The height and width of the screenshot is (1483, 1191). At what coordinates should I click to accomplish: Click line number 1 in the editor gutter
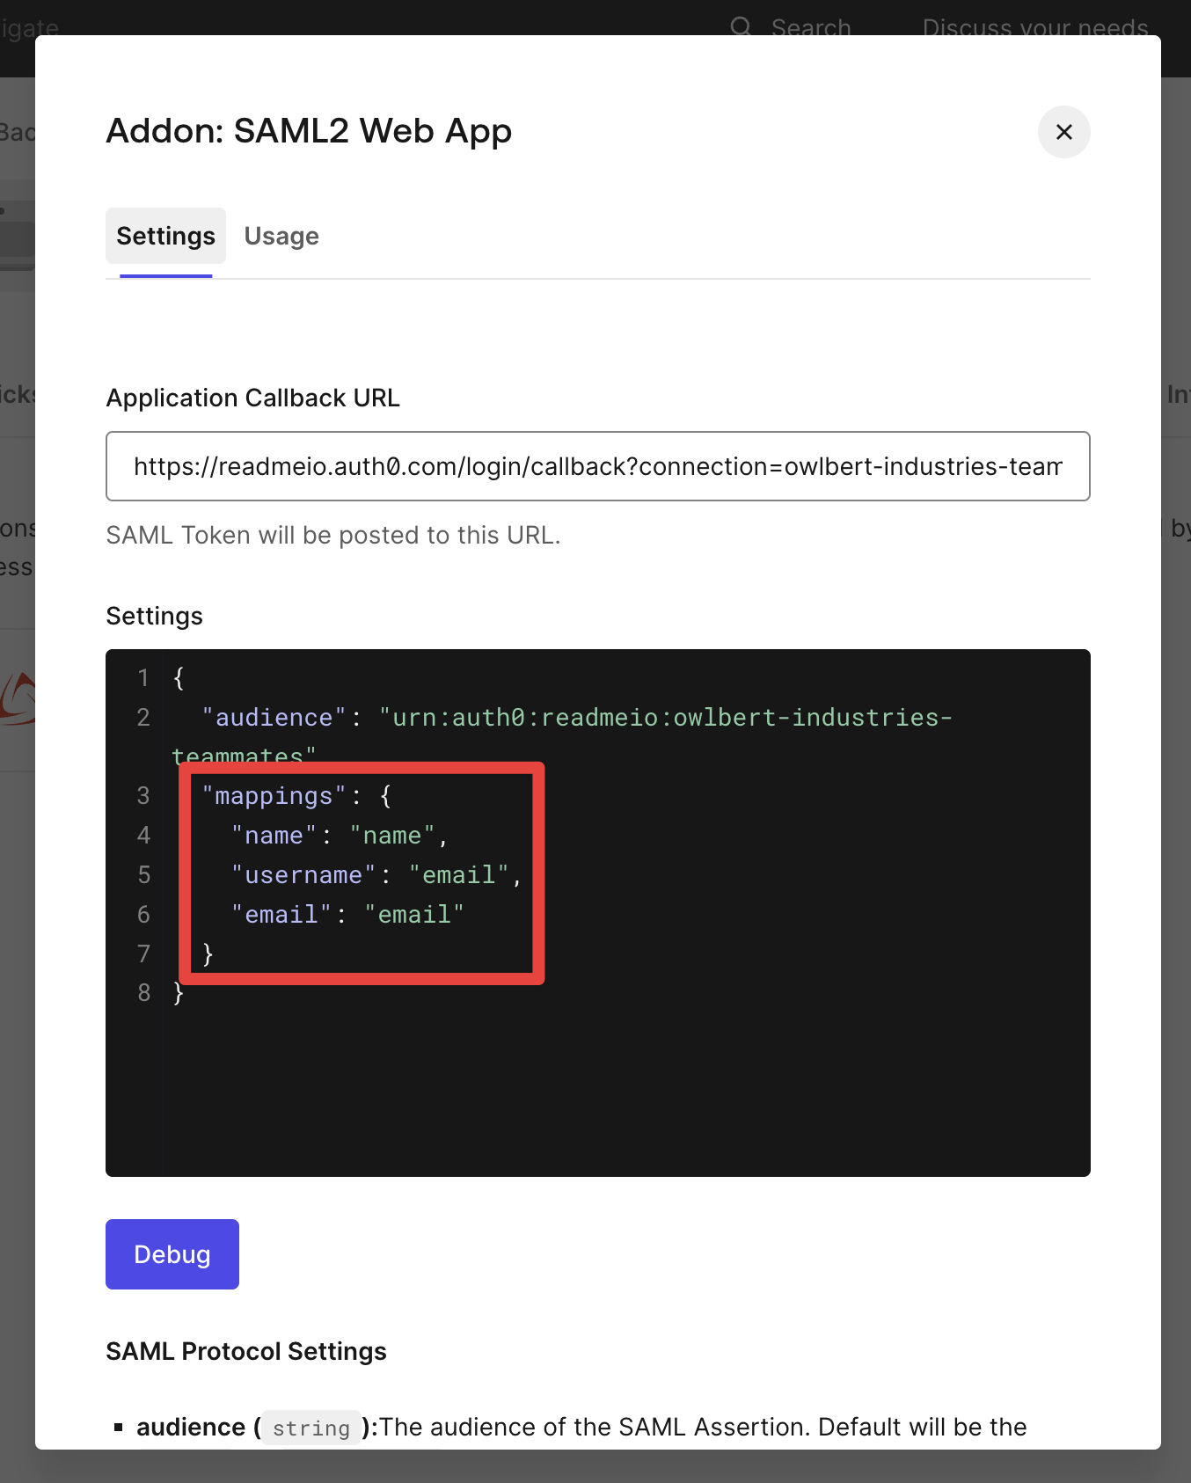pos(143,678)
